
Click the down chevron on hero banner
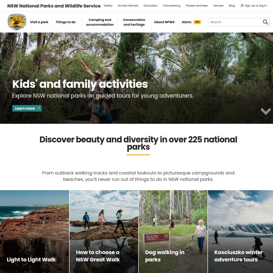266,111
